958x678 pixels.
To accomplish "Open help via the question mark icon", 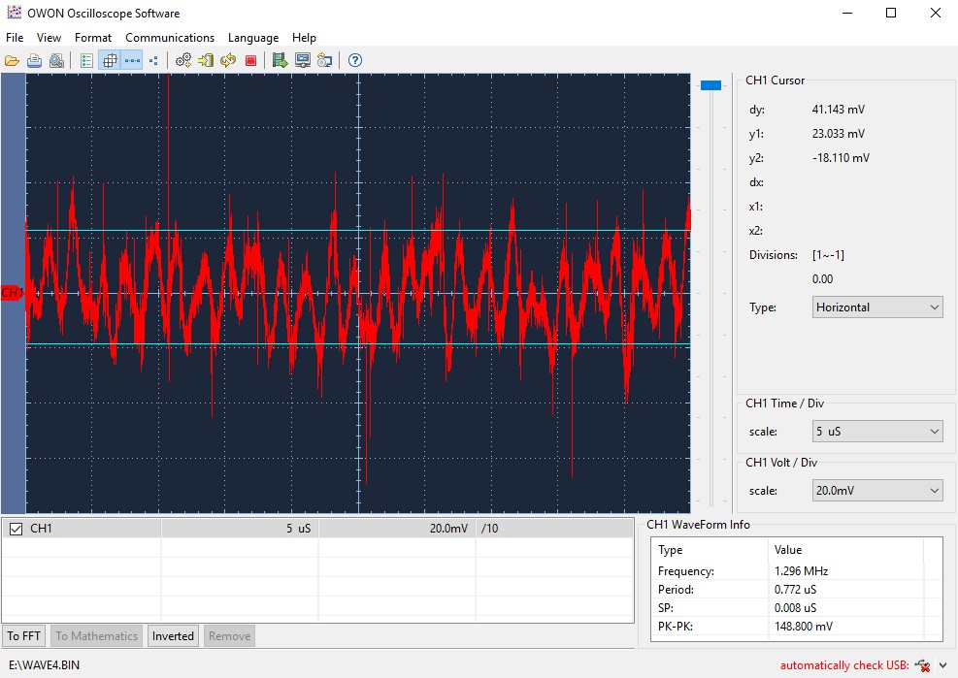I will pos(355,60).
